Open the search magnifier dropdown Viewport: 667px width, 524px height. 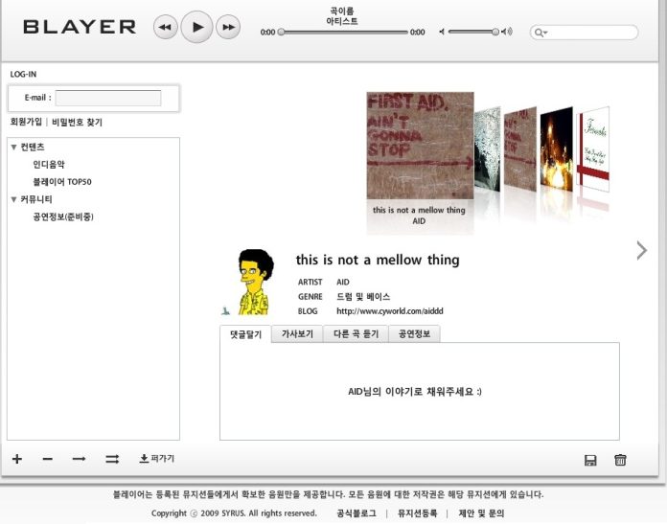(541, 33)
